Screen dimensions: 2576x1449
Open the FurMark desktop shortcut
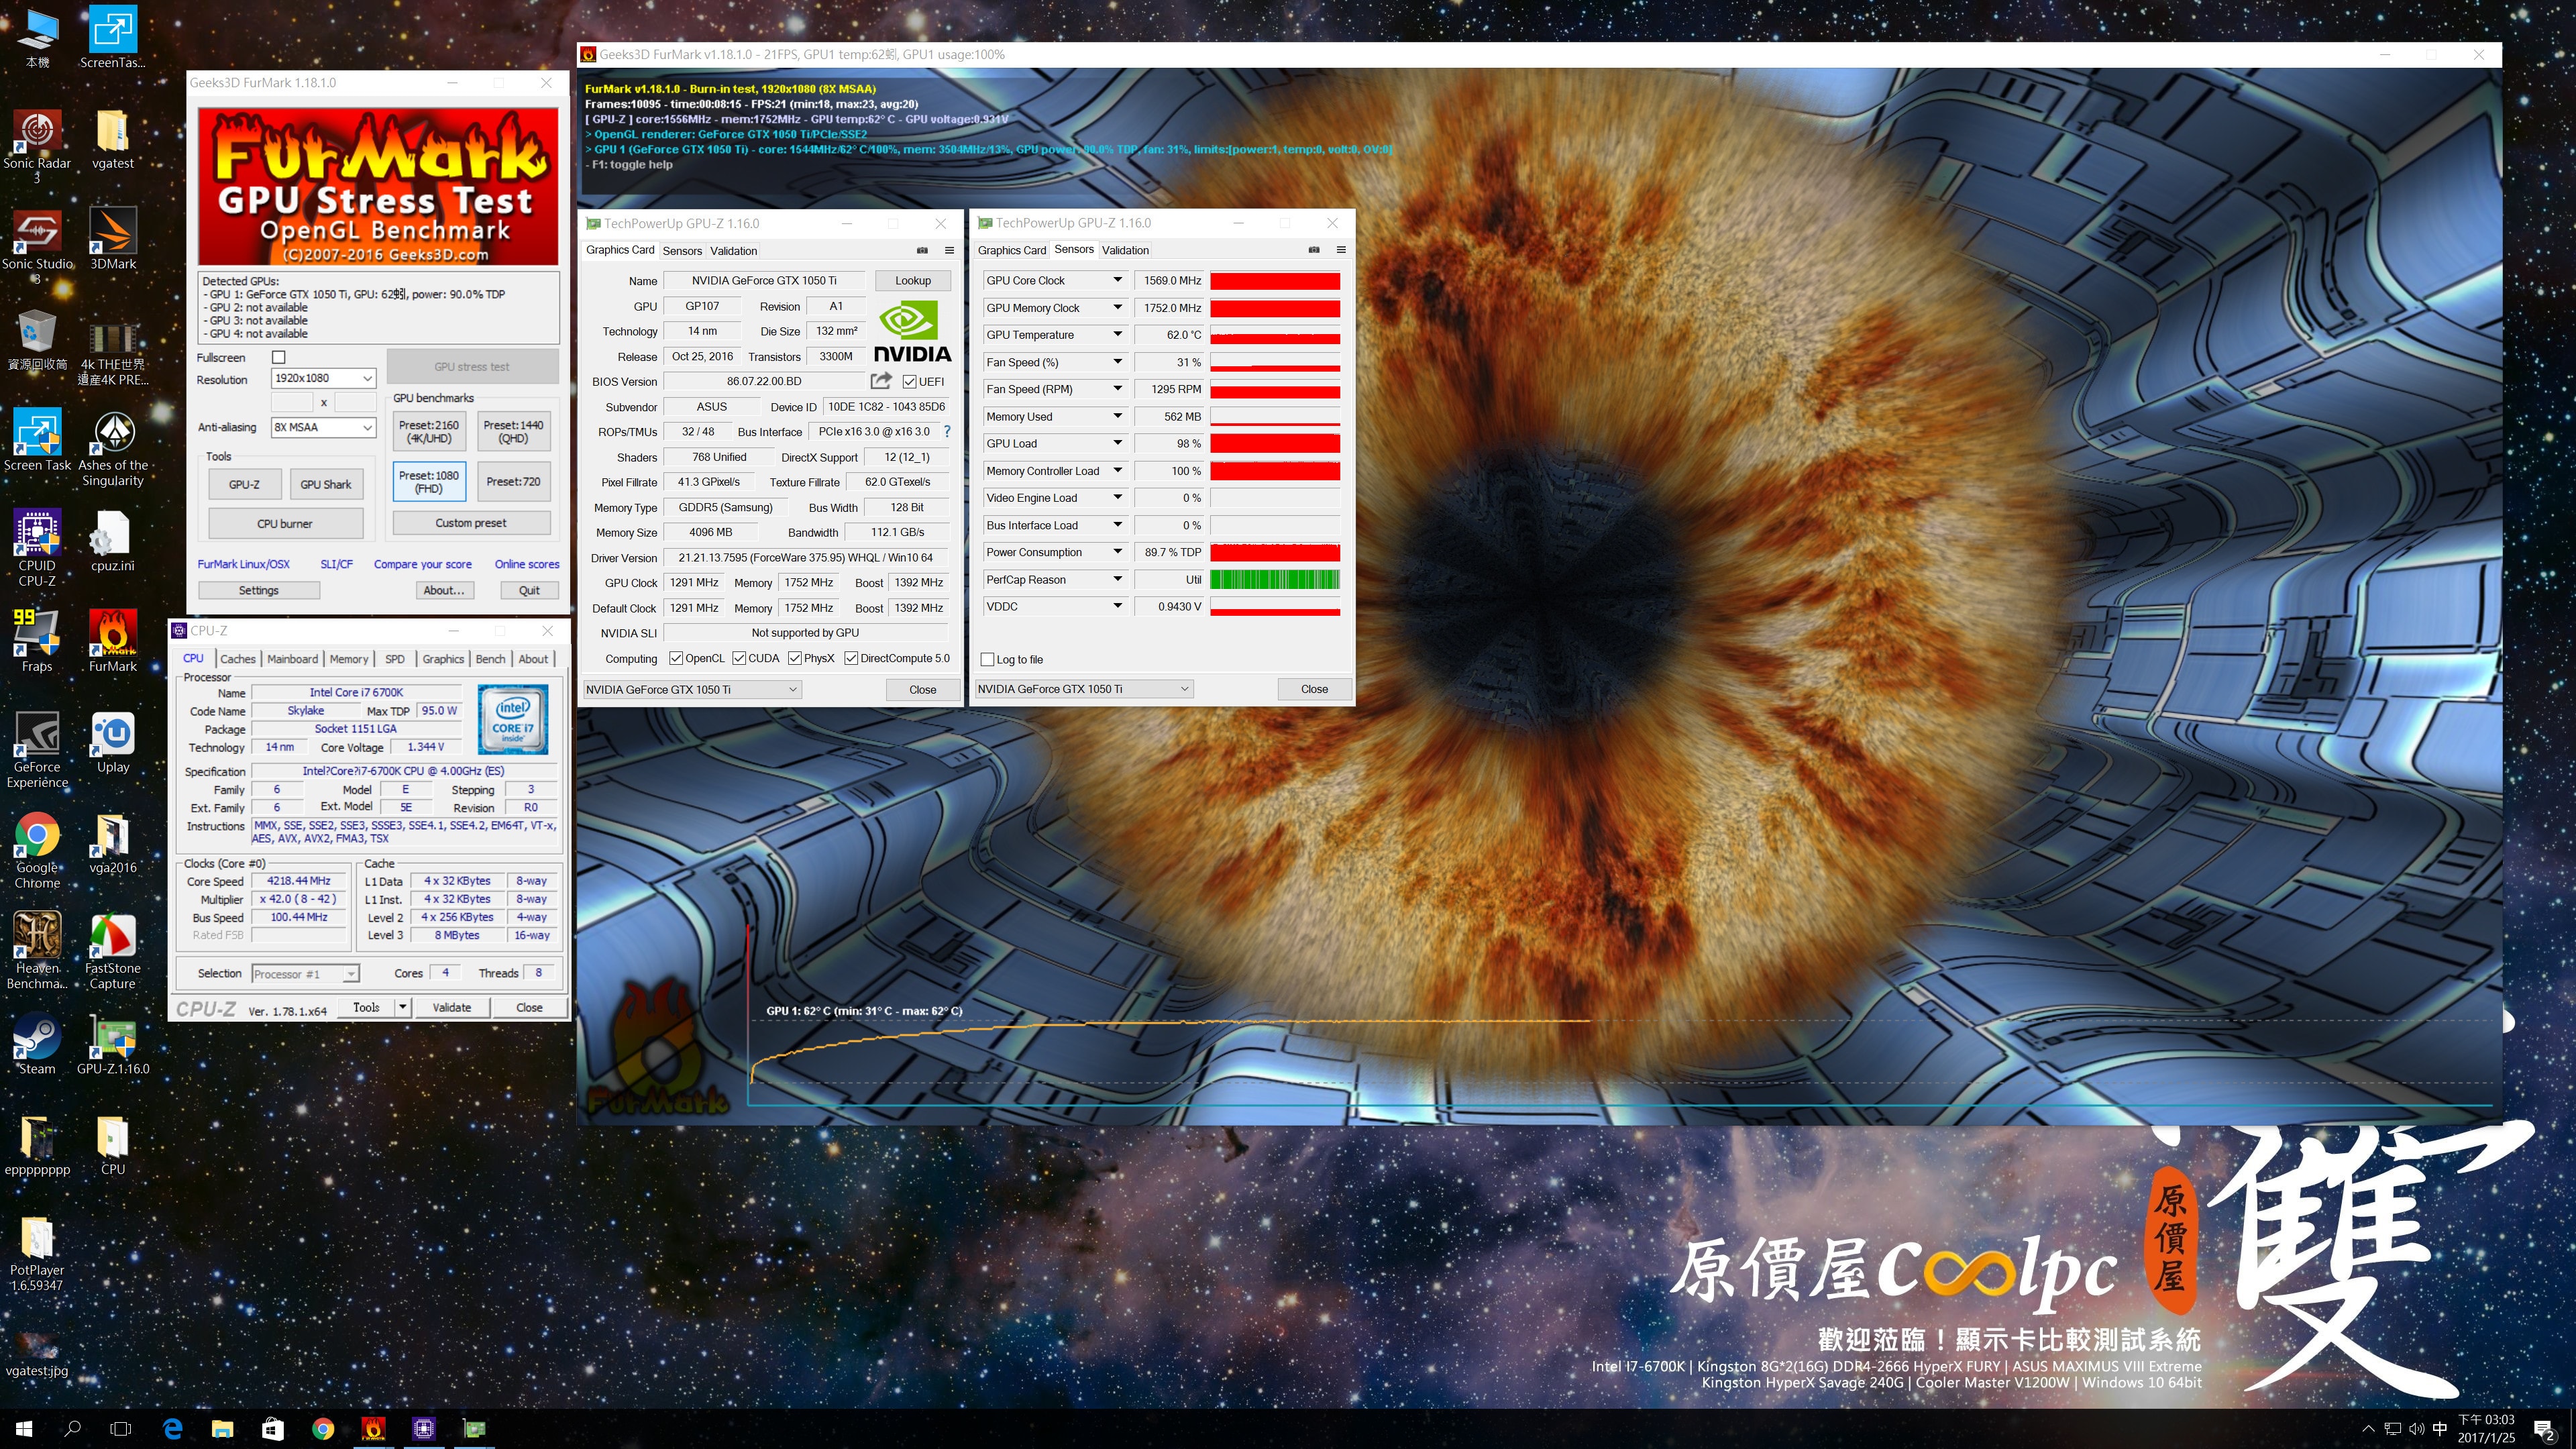tap(113, 641)
